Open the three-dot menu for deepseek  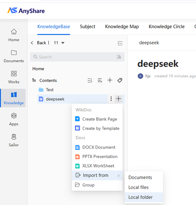point(111,99)
